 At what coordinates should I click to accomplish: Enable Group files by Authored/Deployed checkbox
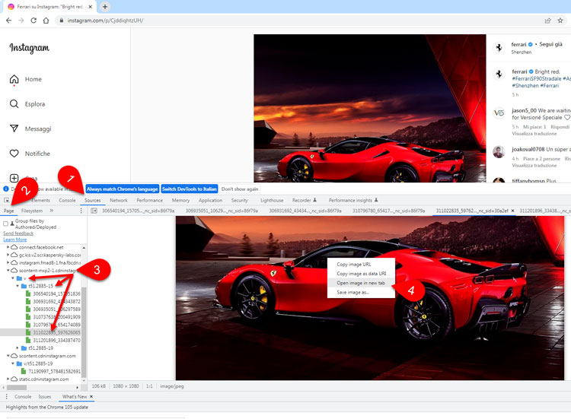pyautogui.click(x=5, y=224)
